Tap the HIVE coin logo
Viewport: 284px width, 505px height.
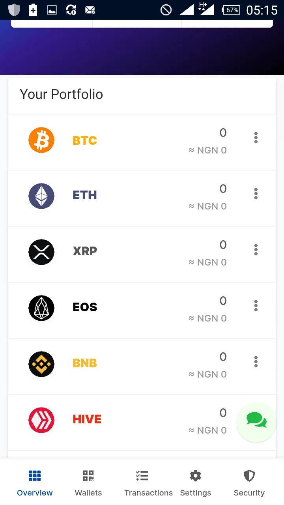[x=41, y=420]
